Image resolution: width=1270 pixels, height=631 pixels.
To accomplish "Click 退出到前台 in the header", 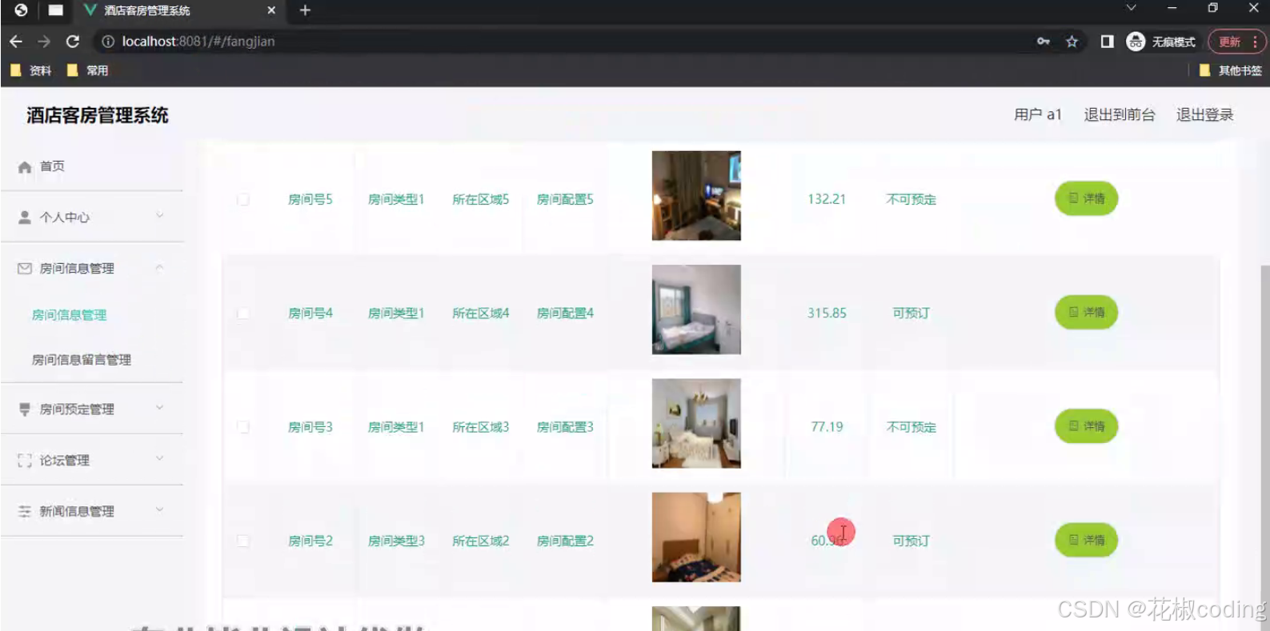I will pos(1120,114).
